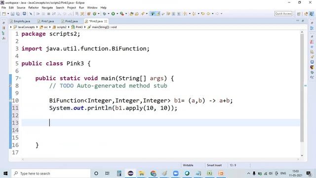Click the New Java Package icon
316x178 pixels.
[89, 14]
